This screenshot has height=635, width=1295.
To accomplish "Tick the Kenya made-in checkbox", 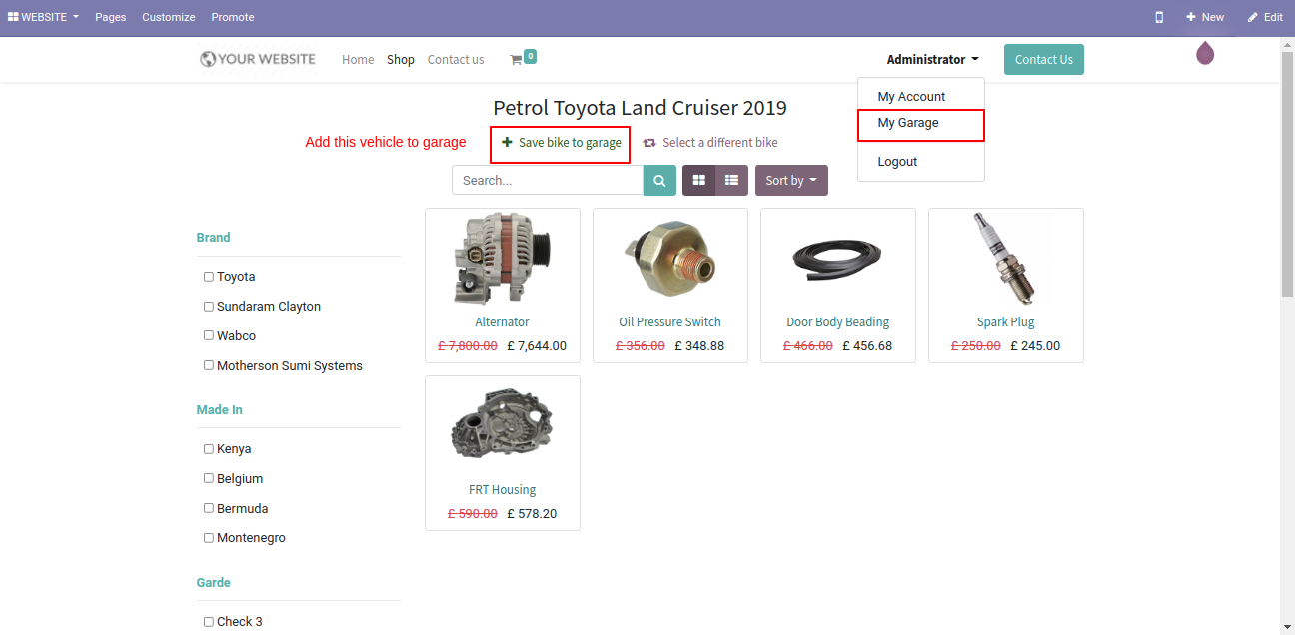I will [209, 449].
